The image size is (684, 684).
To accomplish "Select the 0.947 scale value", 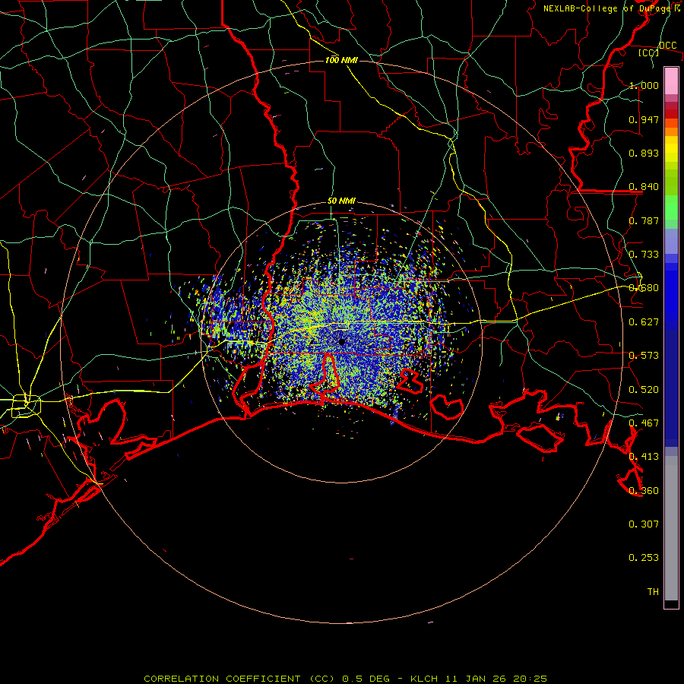I will tap(644, 119).
